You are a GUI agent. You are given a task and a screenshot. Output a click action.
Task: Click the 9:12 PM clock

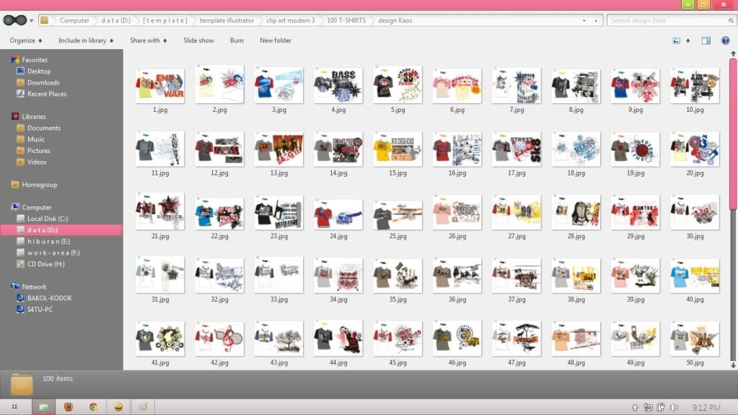pos(706,408)
